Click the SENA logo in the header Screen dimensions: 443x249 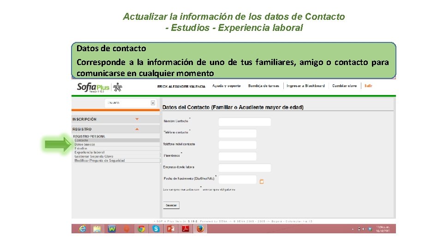(118, 87)
